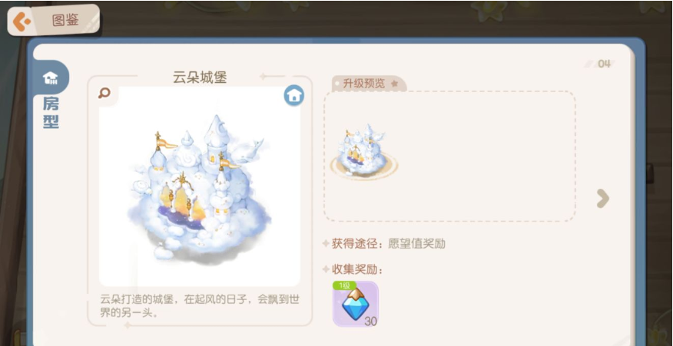This screenshot has height=346, width=673.
Task: Tap the blue diamond reward icon
Action: click(356, 304)
